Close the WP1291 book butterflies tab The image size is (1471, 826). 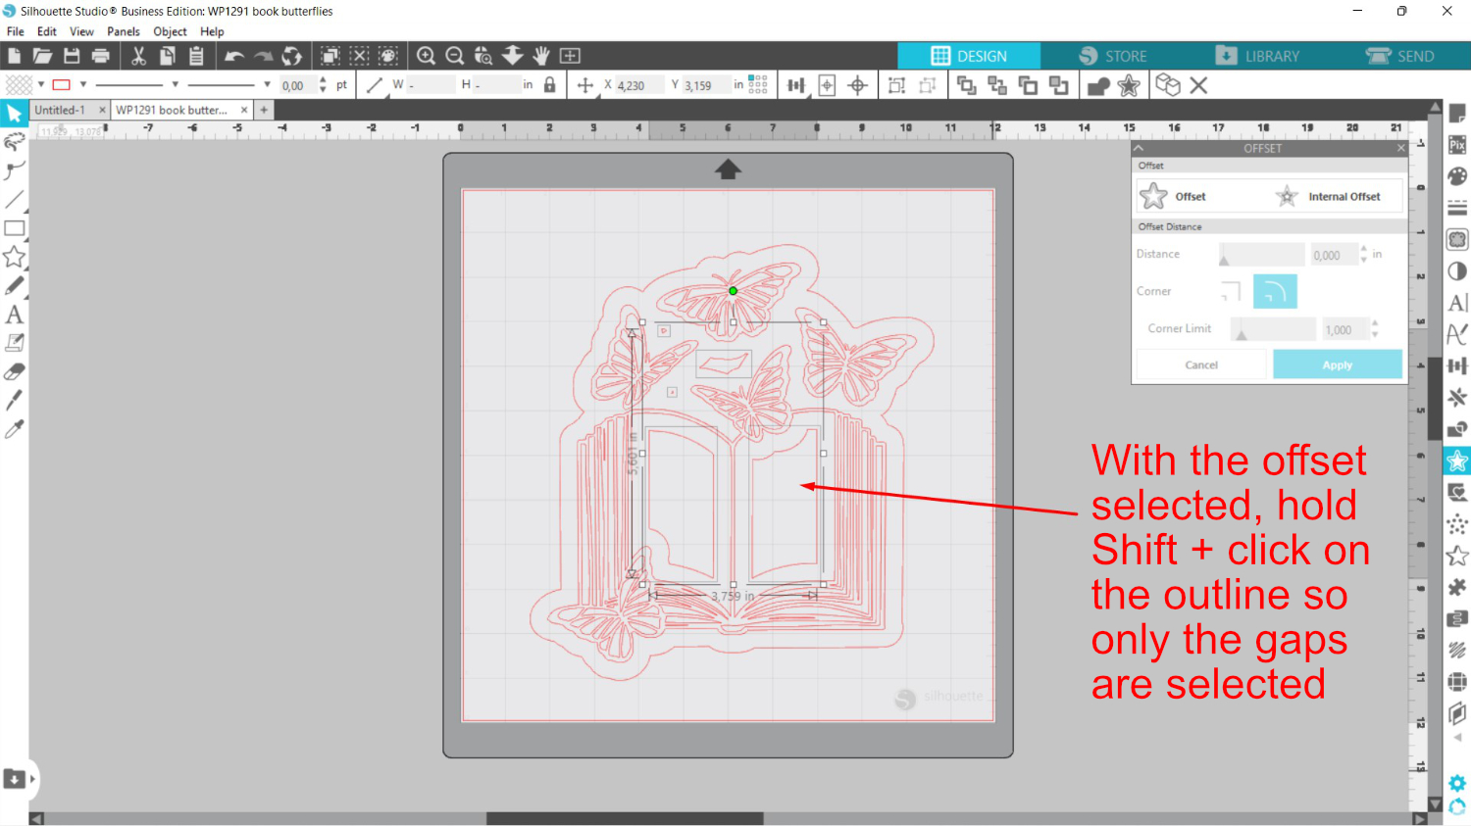244,110
